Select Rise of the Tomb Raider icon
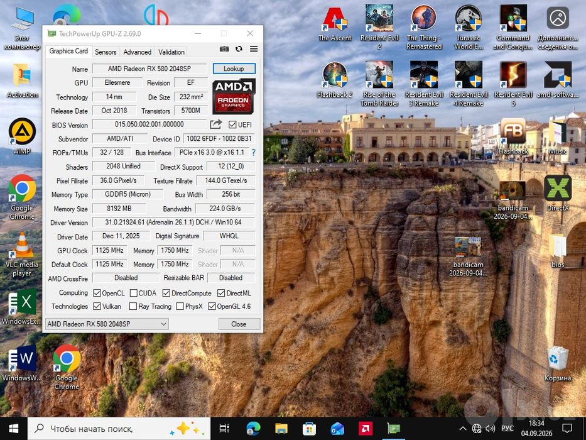586x440 pixels. (379, 84)
